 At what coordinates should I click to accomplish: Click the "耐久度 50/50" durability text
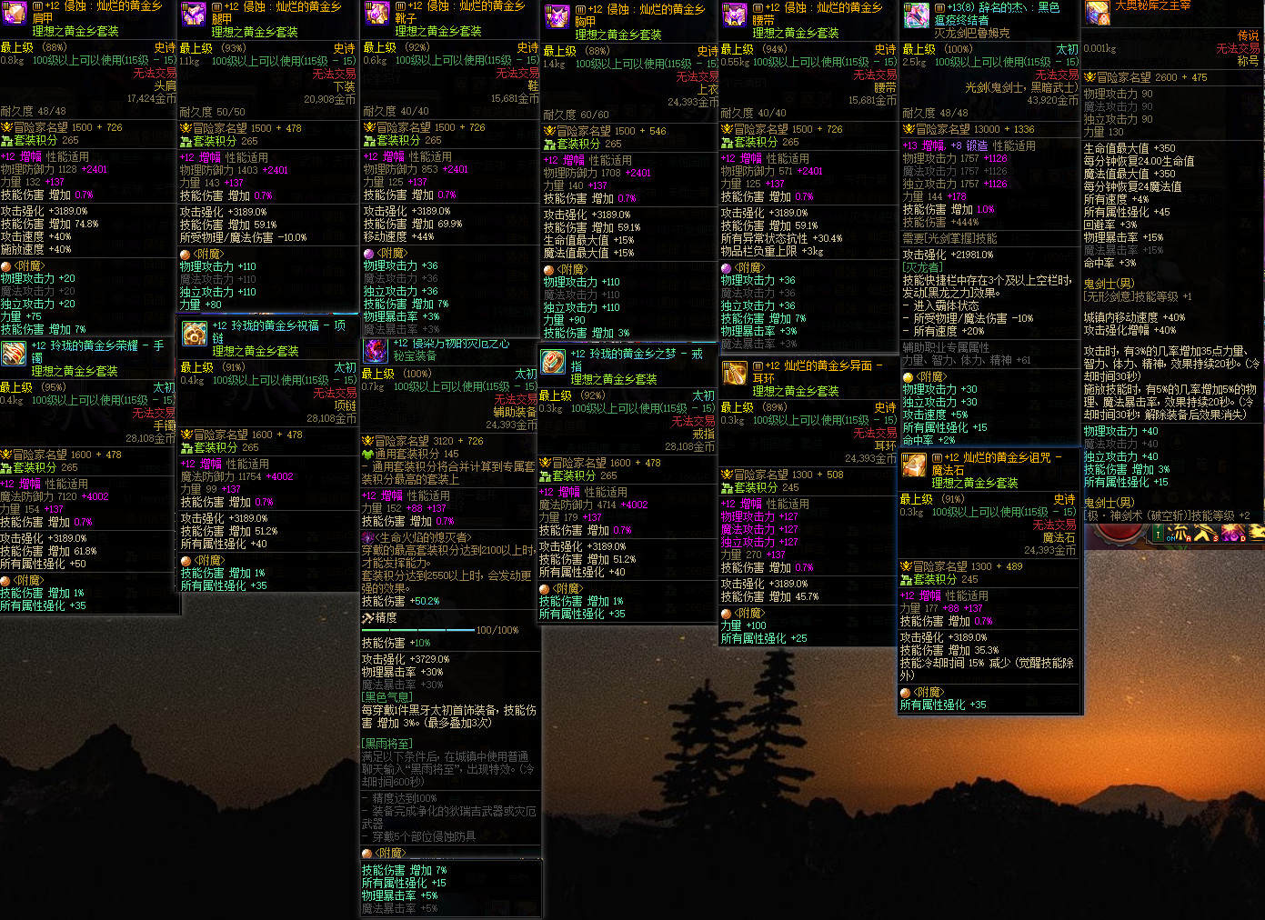(x=212, y=113)
